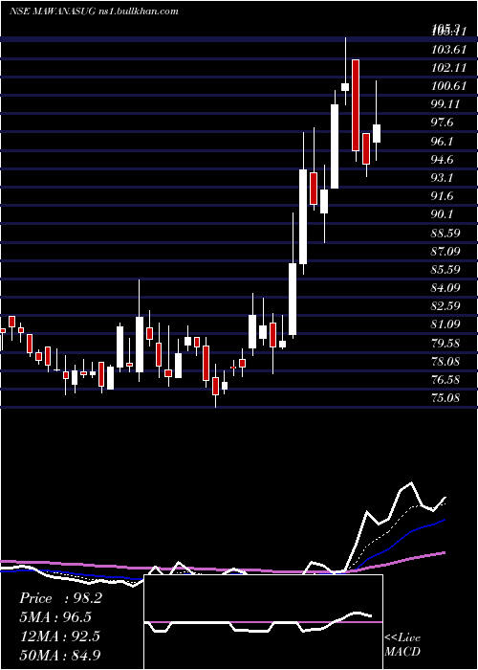The image size is (478, 670).
Task: Click inside the MACD inset panel
Action: click(263, 622)
